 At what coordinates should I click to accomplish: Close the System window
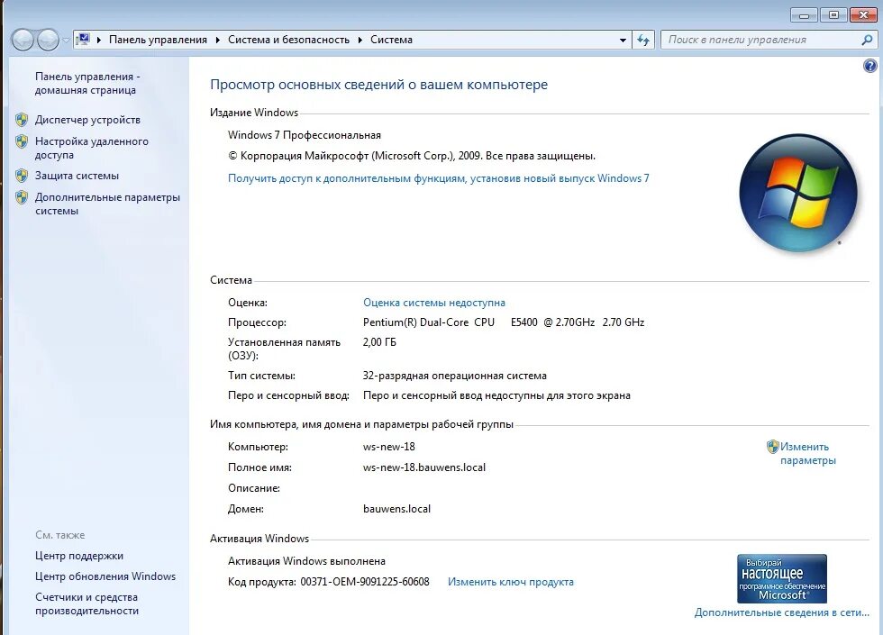pyautogui.click(x=863, y=15)
